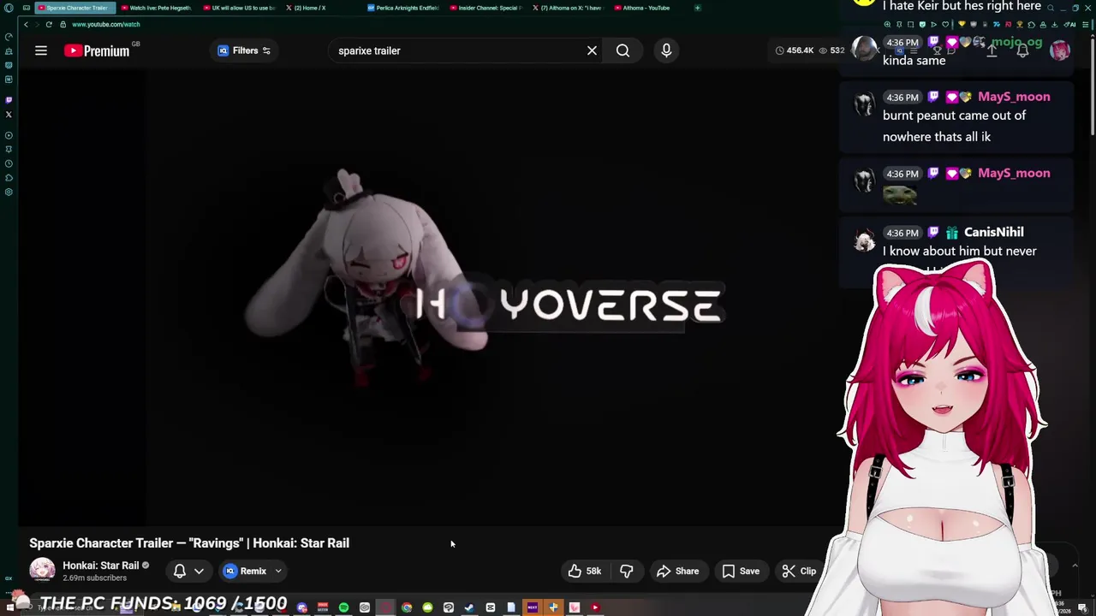Open the Honkai: Star Rail channel avatar
Image resolution: width=1096 pixels, height=616 pixels.
point(42,571)
